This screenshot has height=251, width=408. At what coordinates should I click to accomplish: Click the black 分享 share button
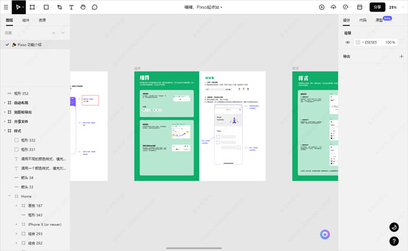coord(377,7)
